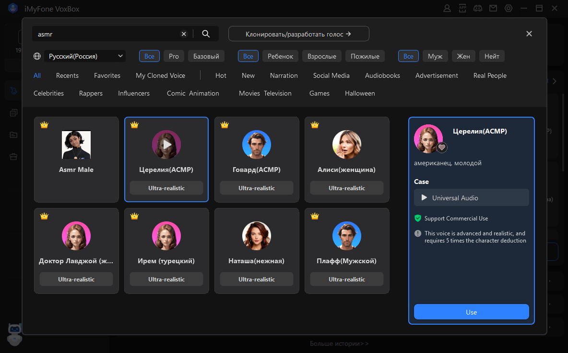Select the Говард(АСМР) avatar
The height and width of the screenshot is (353, 568).
click(x=257, y=145)
